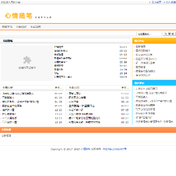Click 更多 link in 心情日记 panel
Image resolution: width=176 pixels, height=176 pixels.
click(x=59, y=88)
